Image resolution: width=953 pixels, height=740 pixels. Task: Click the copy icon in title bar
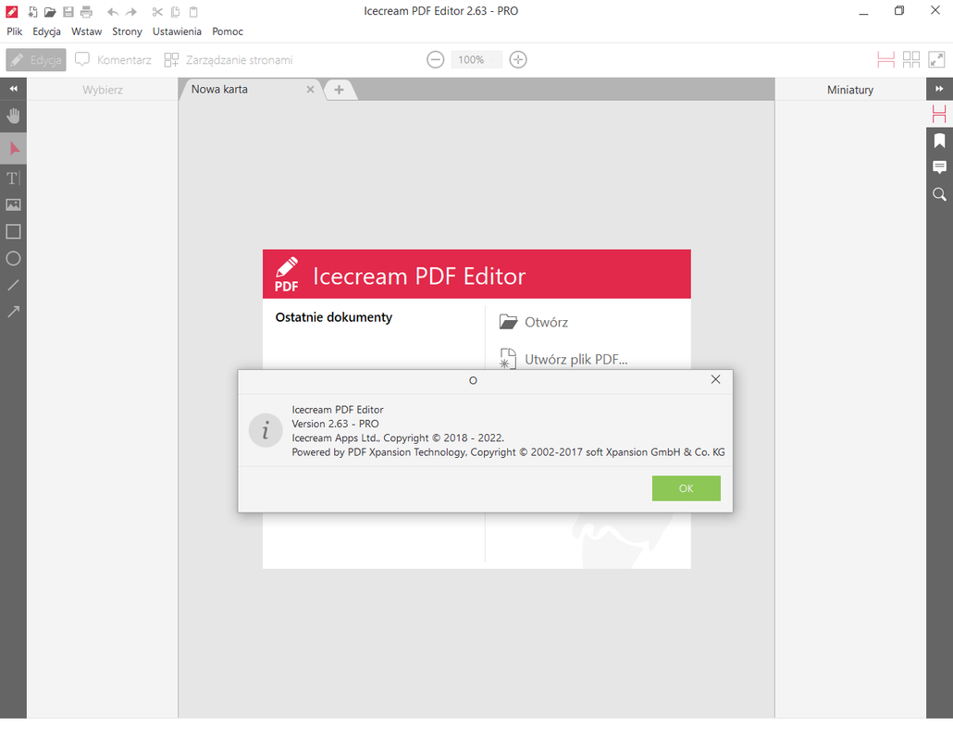coord(175,11)
